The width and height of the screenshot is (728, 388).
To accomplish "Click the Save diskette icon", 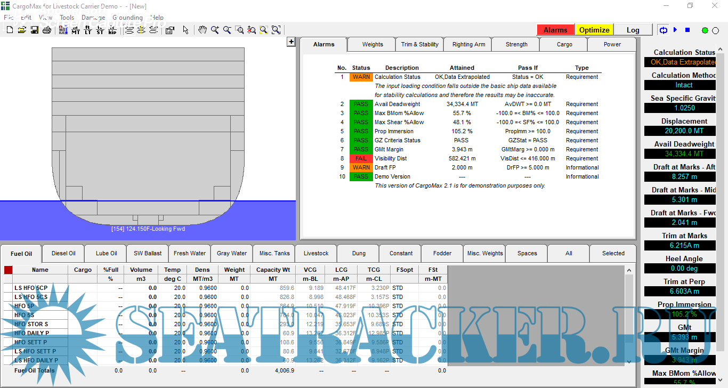I will tap(34, 30).
